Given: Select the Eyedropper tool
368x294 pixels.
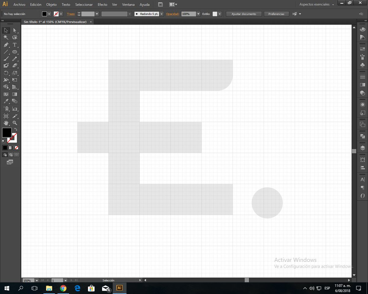Looking at the screenshot, I should 6,101.
